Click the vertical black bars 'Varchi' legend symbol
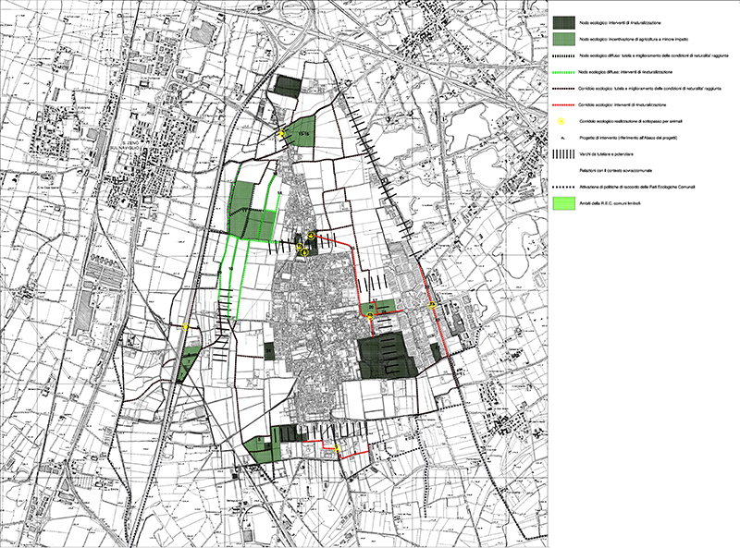Image resolution: width=740 pixels, height=548 pixels. [x=561, y=154]
